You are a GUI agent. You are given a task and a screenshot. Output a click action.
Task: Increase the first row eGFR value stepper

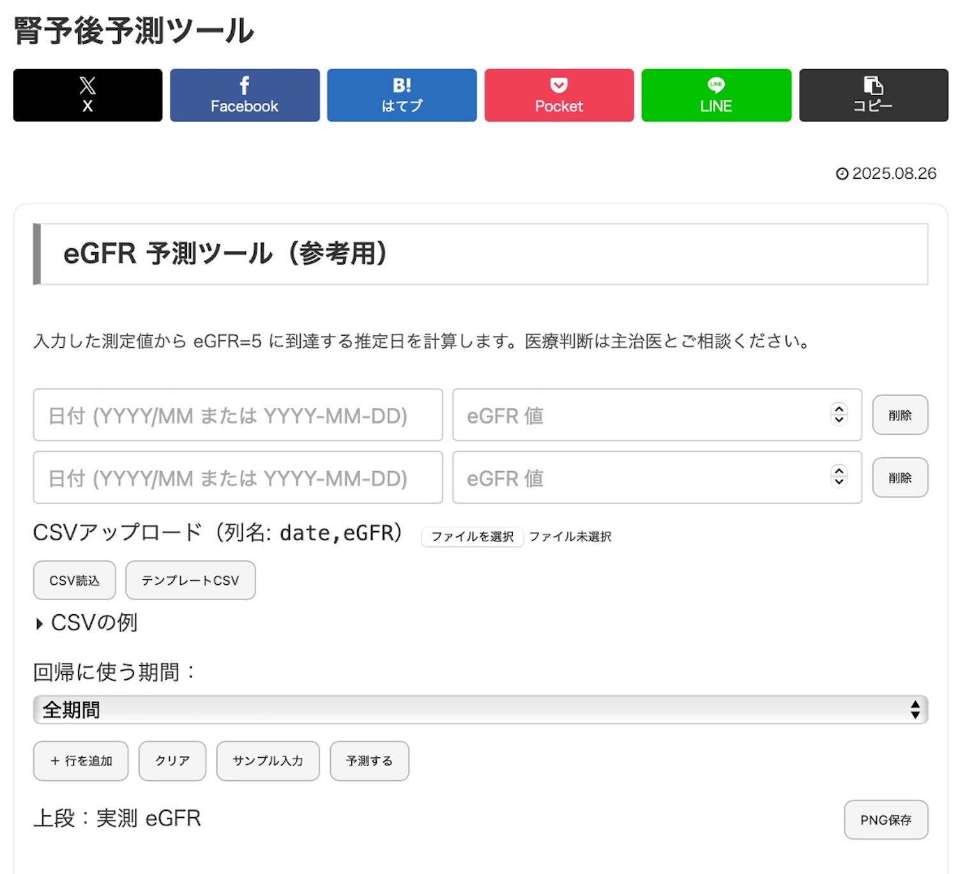coord(839,409)
